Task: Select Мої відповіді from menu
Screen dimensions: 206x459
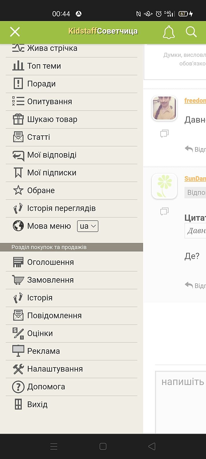Action: coord(52,155)
